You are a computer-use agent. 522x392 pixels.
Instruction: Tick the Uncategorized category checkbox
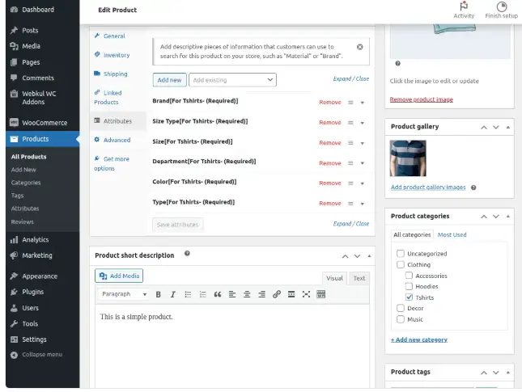coord(401,254)
